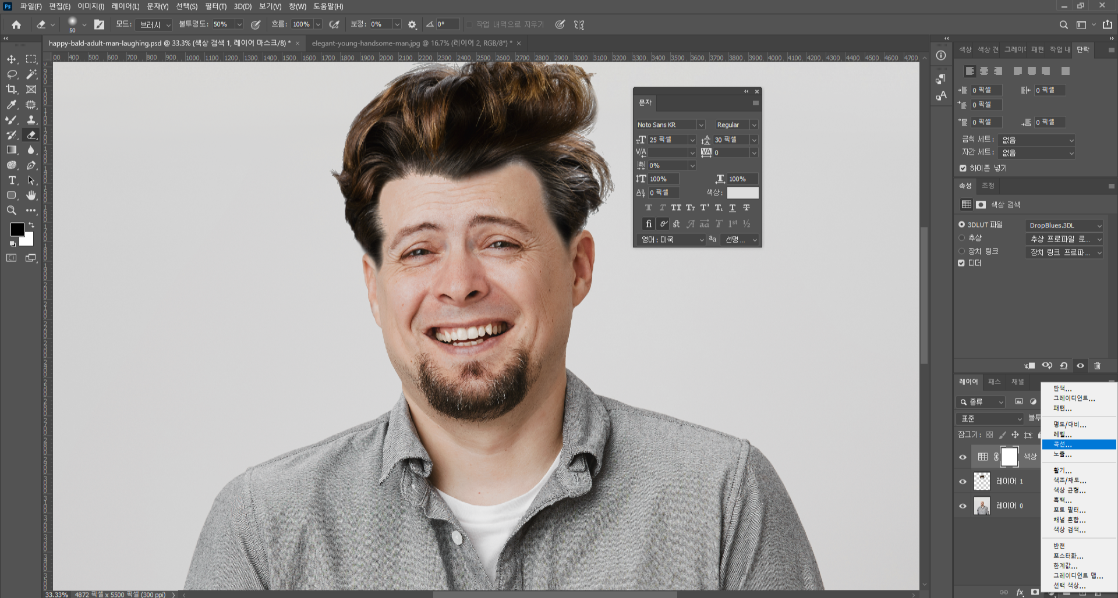Viewport: 1118px width, 598px height.
Task: Hide the 색상 검색 adjustment layer
Action: click(x=963, y=457)
